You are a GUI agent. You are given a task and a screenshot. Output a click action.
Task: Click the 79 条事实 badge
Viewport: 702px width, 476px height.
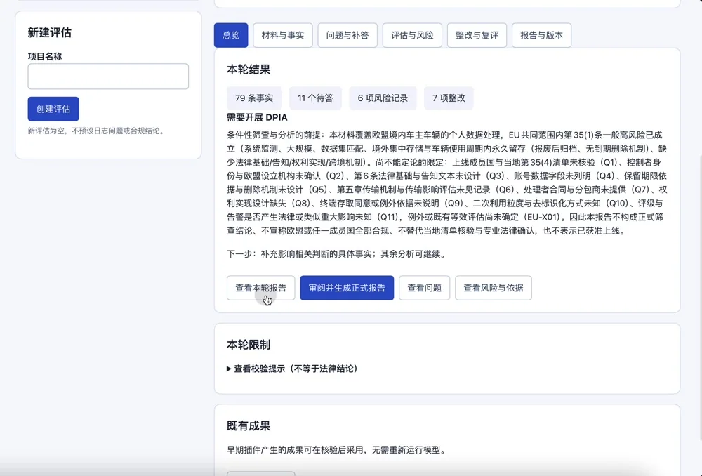[254, 98]
